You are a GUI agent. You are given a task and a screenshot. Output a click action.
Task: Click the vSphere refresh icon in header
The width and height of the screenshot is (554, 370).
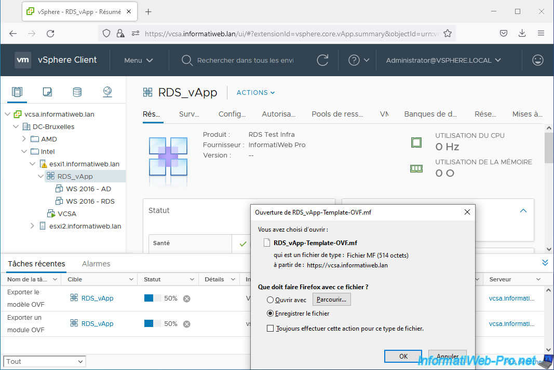coord(322,60)
